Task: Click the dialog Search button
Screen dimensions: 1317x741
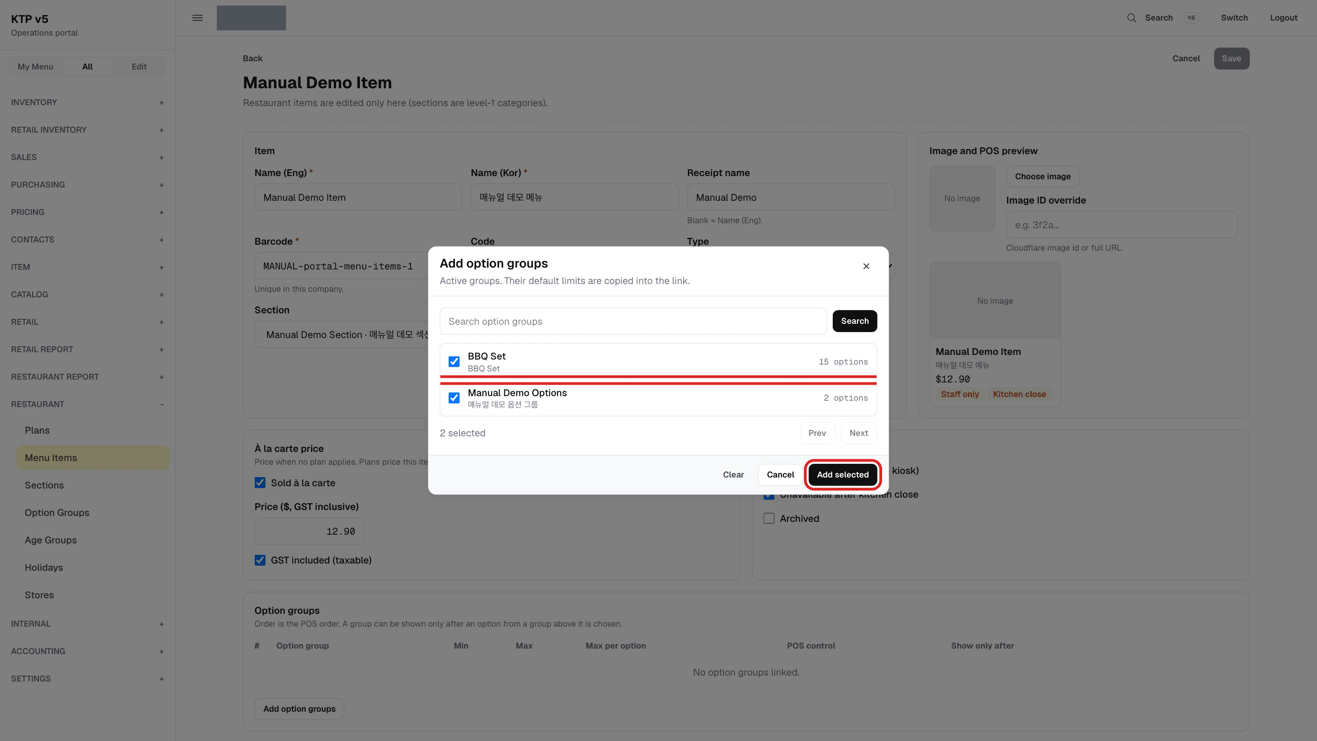Action: click(x=854, y=321)
